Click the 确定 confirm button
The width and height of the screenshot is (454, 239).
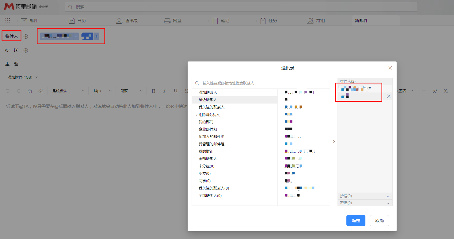click(356, 221)
